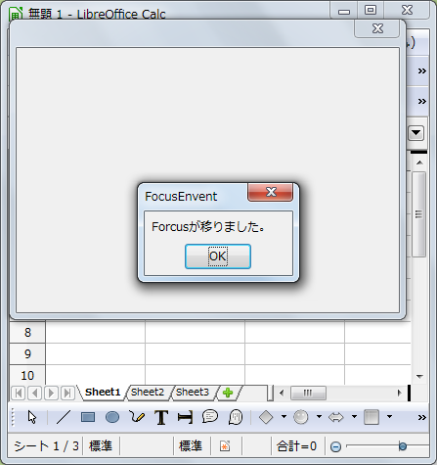Choose the Callouts speech bubble tool
Viewport: 437px width, 465px height.
click(x=210, y=417)
